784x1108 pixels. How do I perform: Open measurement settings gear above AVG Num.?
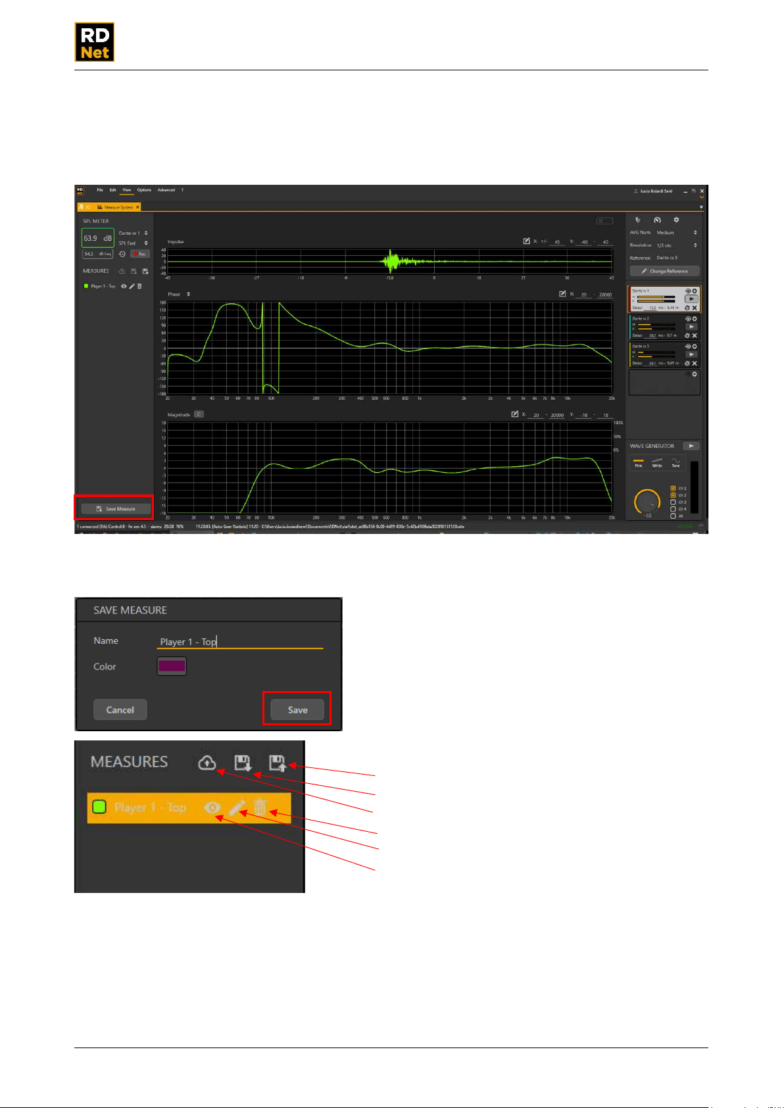coord(676,220)
